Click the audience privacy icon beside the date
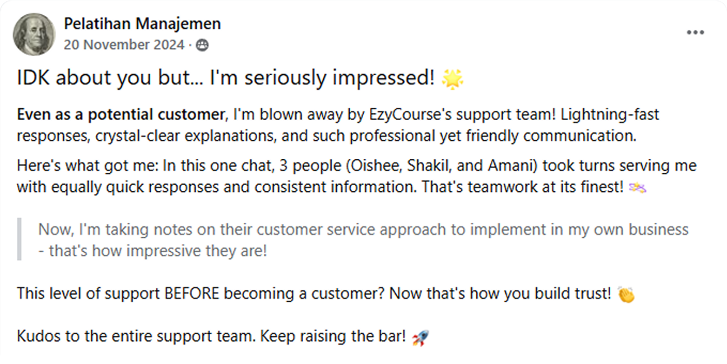 [202, 45]
